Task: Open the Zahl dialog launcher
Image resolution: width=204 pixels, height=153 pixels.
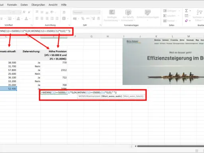Action: pos(100,25)
